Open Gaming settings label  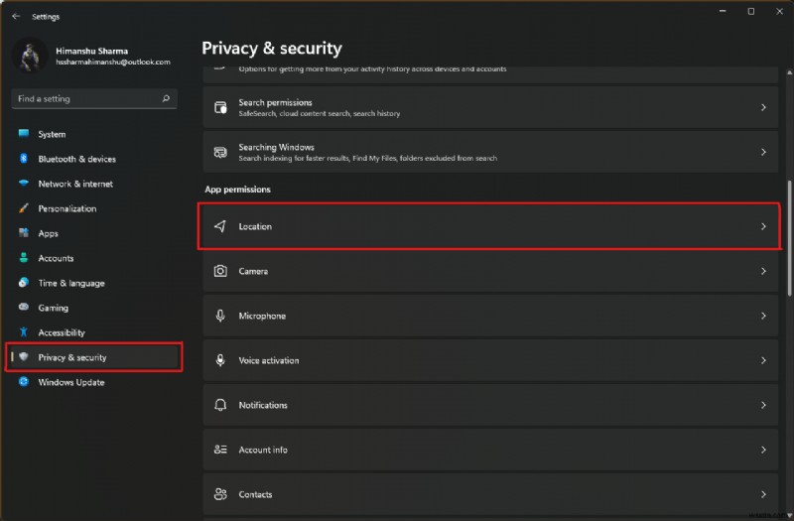point(54,308)
